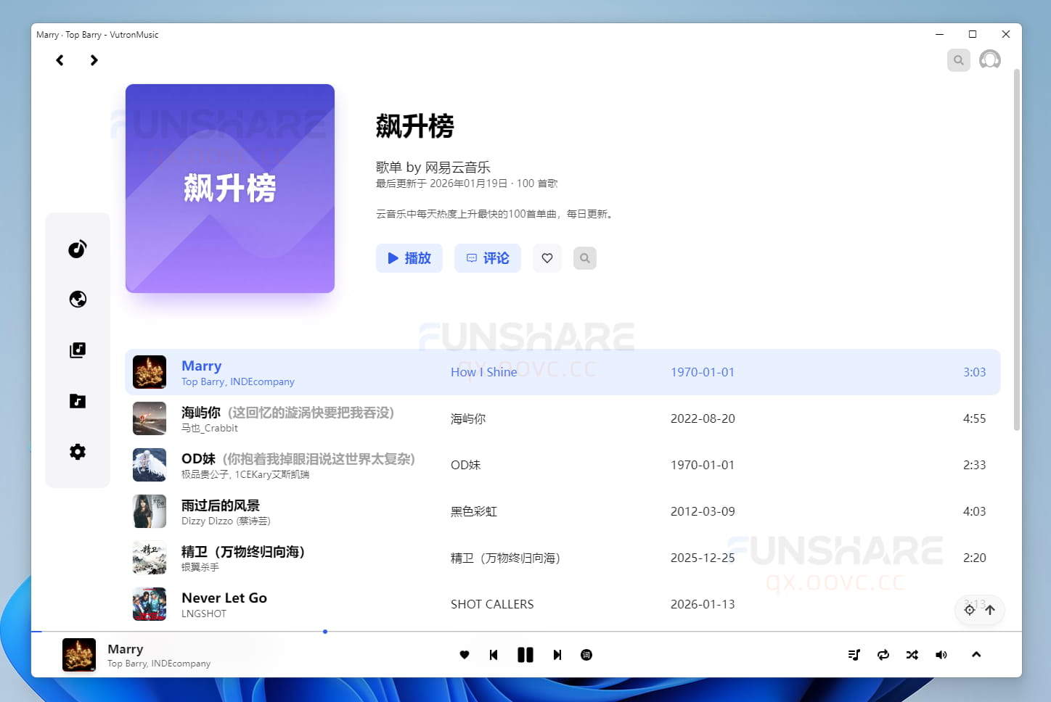Open the playlists section in sidebar
Viewport: 1051px width, 702px height.
(78, 350)
